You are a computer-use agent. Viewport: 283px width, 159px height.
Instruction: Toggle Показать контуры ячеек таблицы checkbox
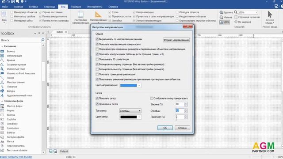point(97,54)
